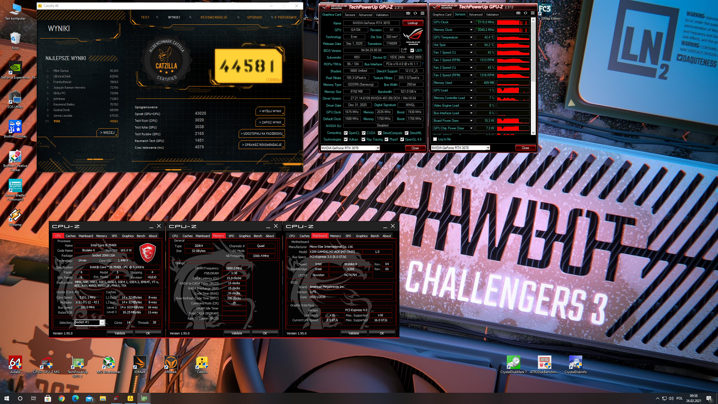Click GPU-Z Sensors vertical scrollbar
Image resolution: width=718 pixels, height=404 pixels.
click(x=533, y=76)
